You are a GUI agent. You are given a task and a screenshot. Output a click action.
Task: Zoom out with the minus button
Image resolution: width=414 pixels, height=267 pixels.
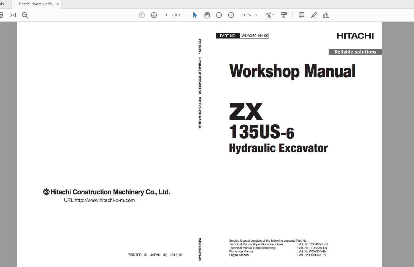pos(219,15)
